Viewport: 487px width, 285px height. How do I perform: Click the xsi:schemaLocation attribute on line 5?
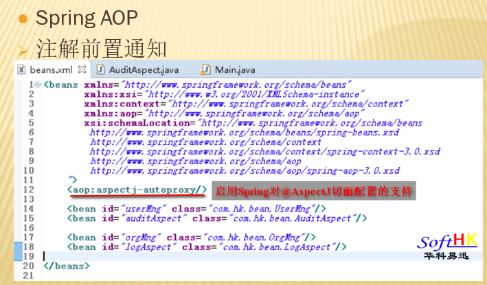pyautogui.click(x=253, y=123)
